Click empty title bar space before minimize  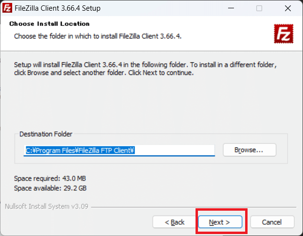point(170,8)
